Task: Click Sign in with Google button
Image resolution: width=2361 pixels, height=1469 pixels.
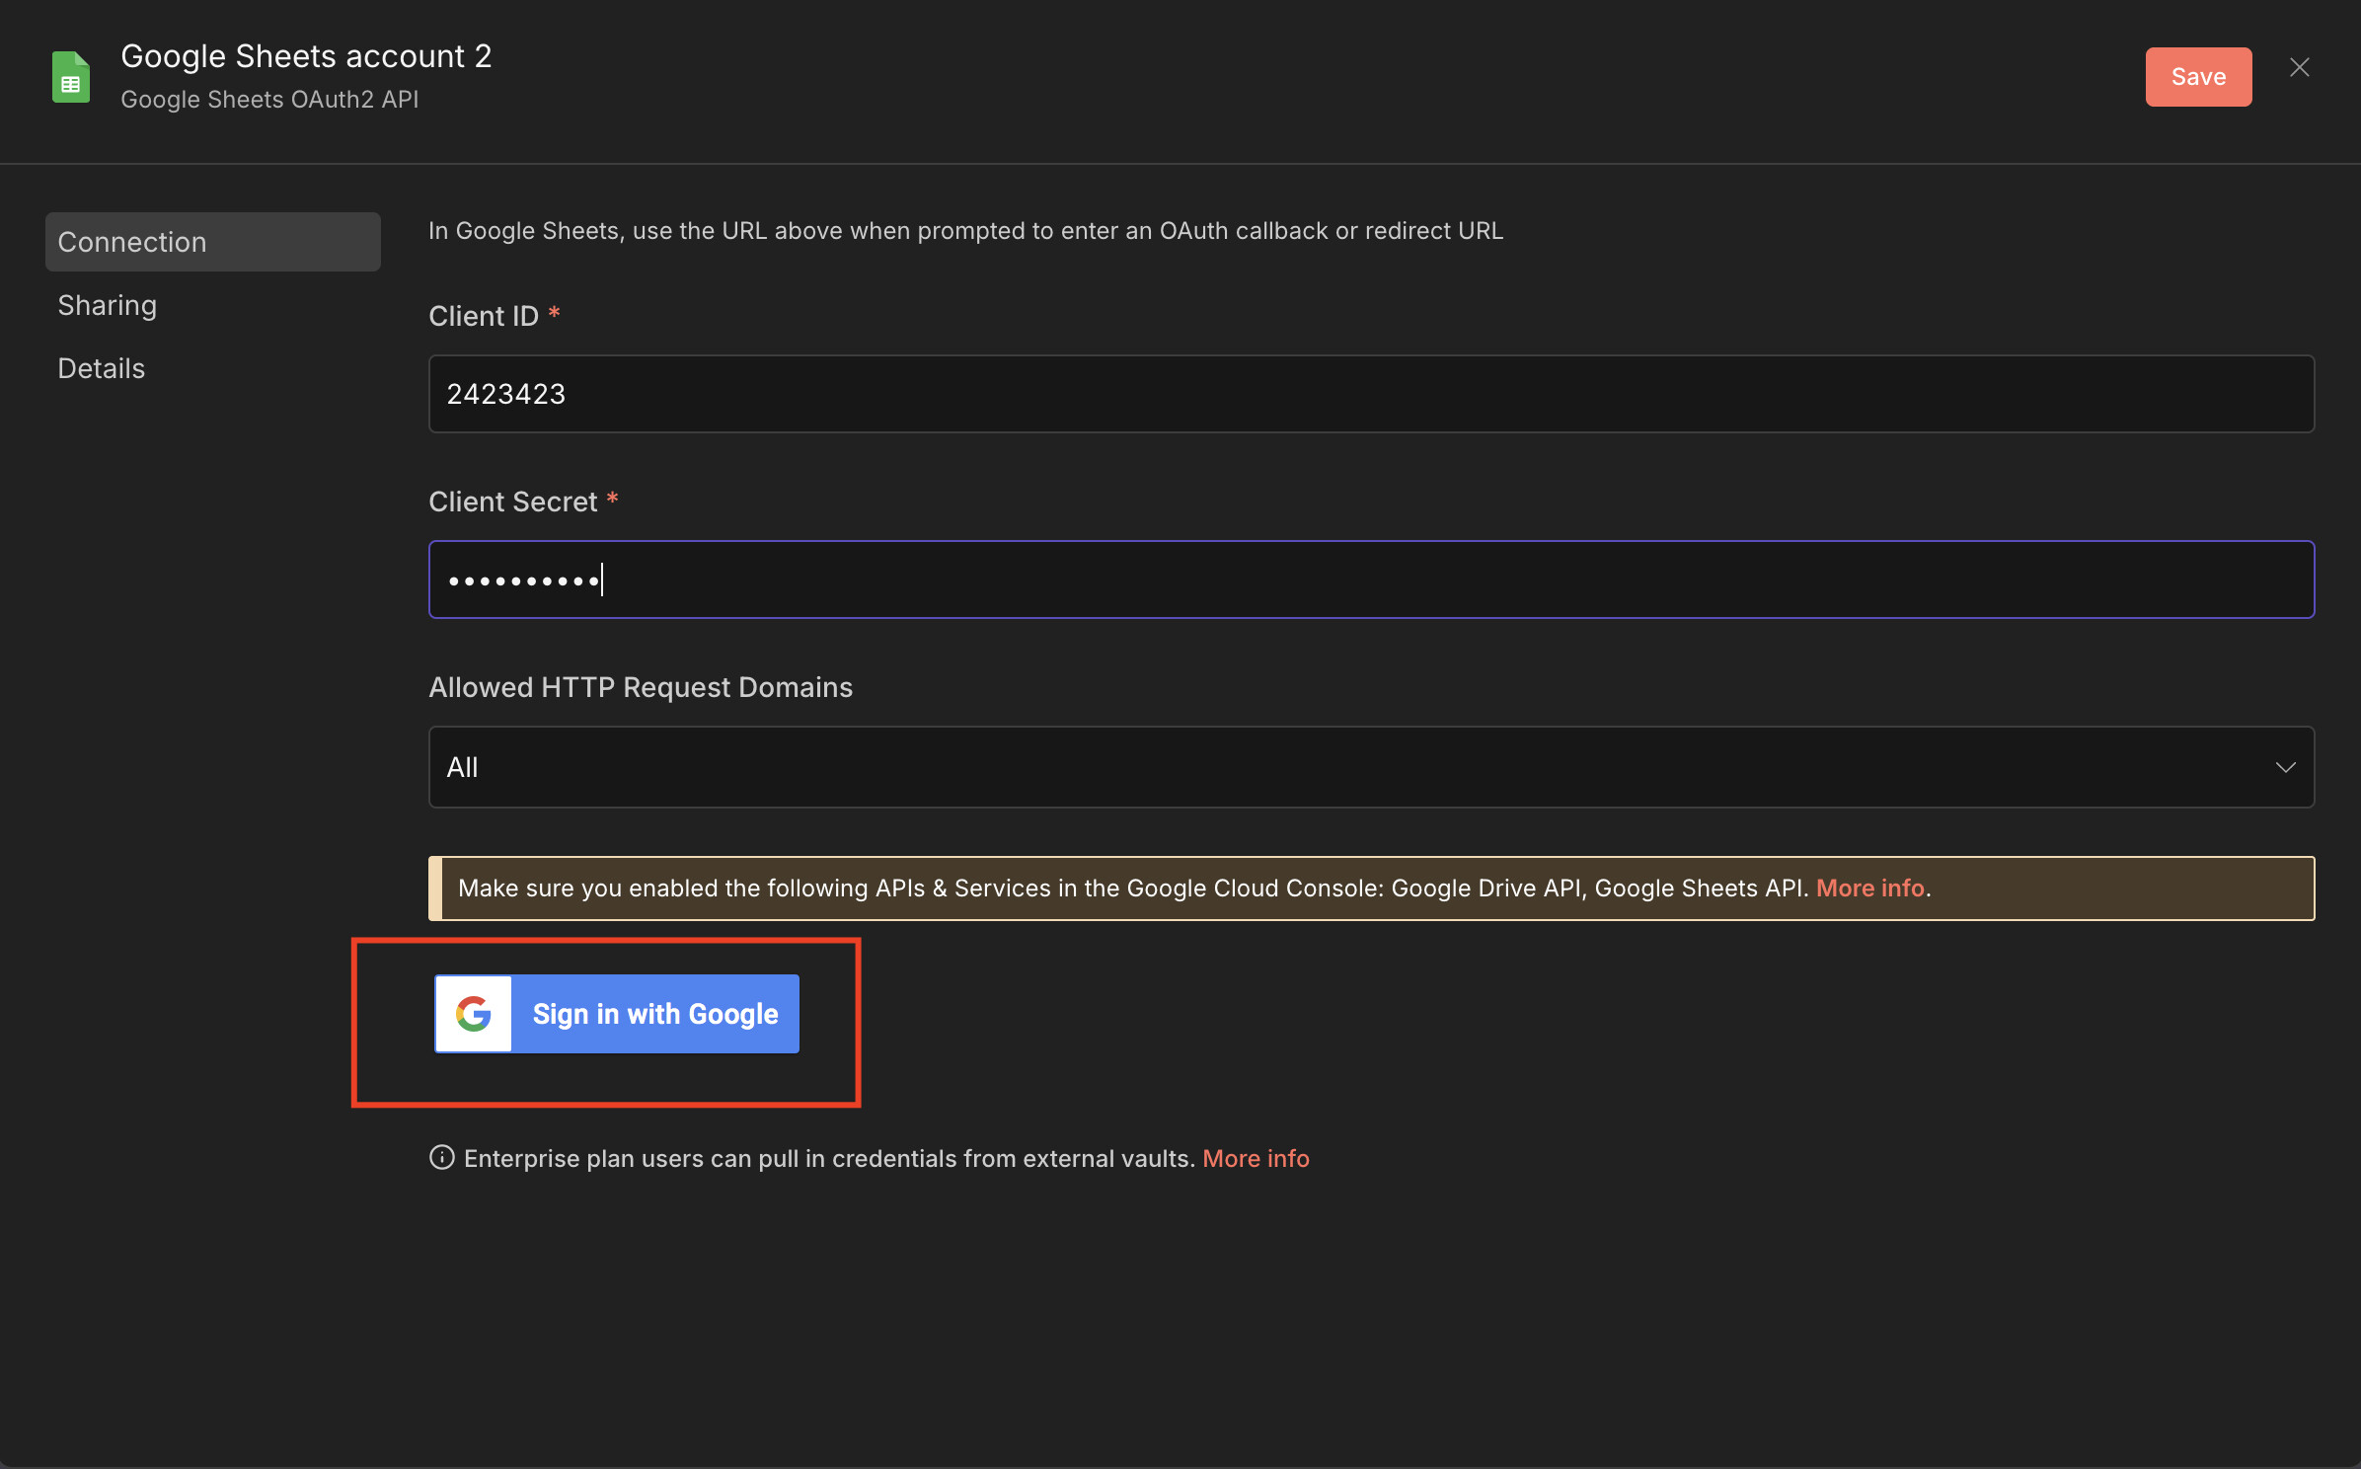Action: point(617,1014)
